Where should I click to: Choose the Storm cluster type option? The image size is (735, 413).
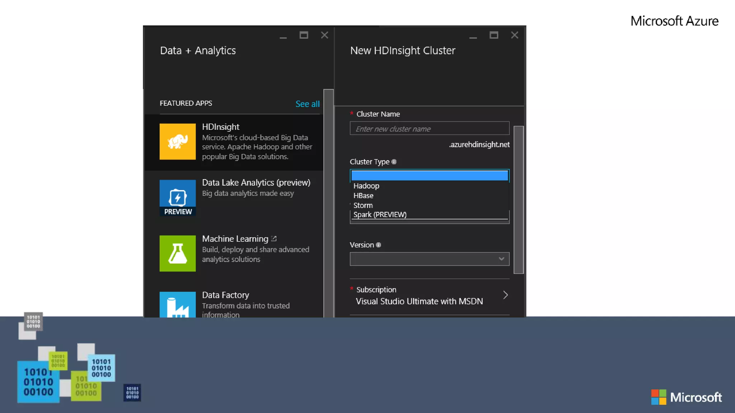(363, 205)
